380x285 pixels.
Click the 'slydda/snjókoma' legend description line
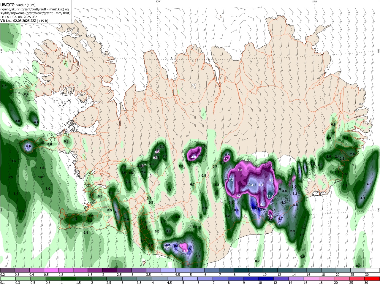point(35,13)
